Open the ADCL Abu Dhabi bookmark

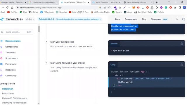pos(101,12)
